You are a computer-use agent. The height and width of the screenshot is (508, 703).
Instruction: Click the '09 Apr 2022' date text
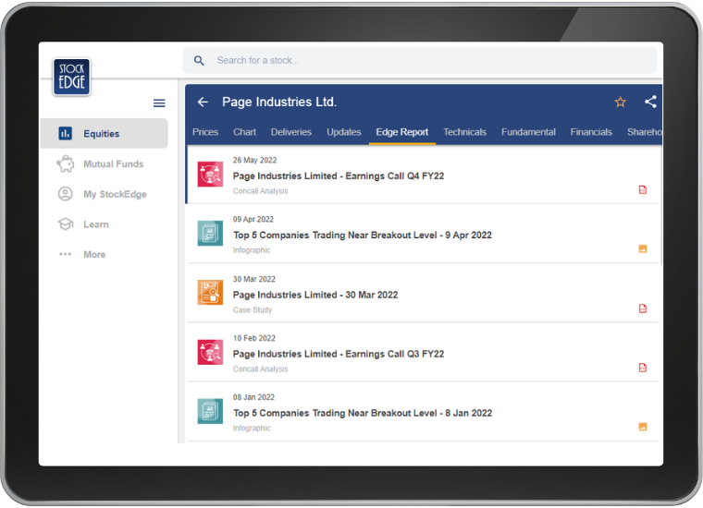pyautogui.click(x=253, y=219)
